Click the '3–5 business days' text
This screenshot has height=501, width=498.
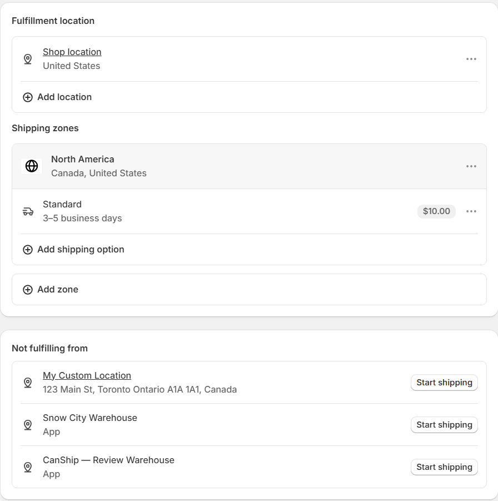point(82,218)
